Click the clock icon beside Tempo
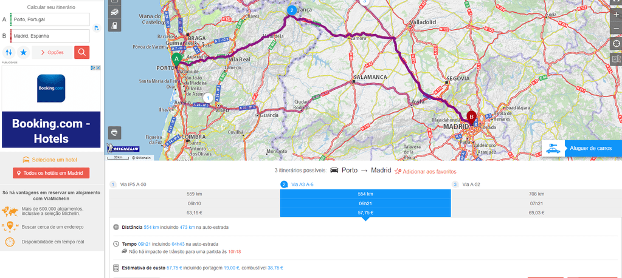This screenshot has height=278, width=622. (x=116, y=244)
